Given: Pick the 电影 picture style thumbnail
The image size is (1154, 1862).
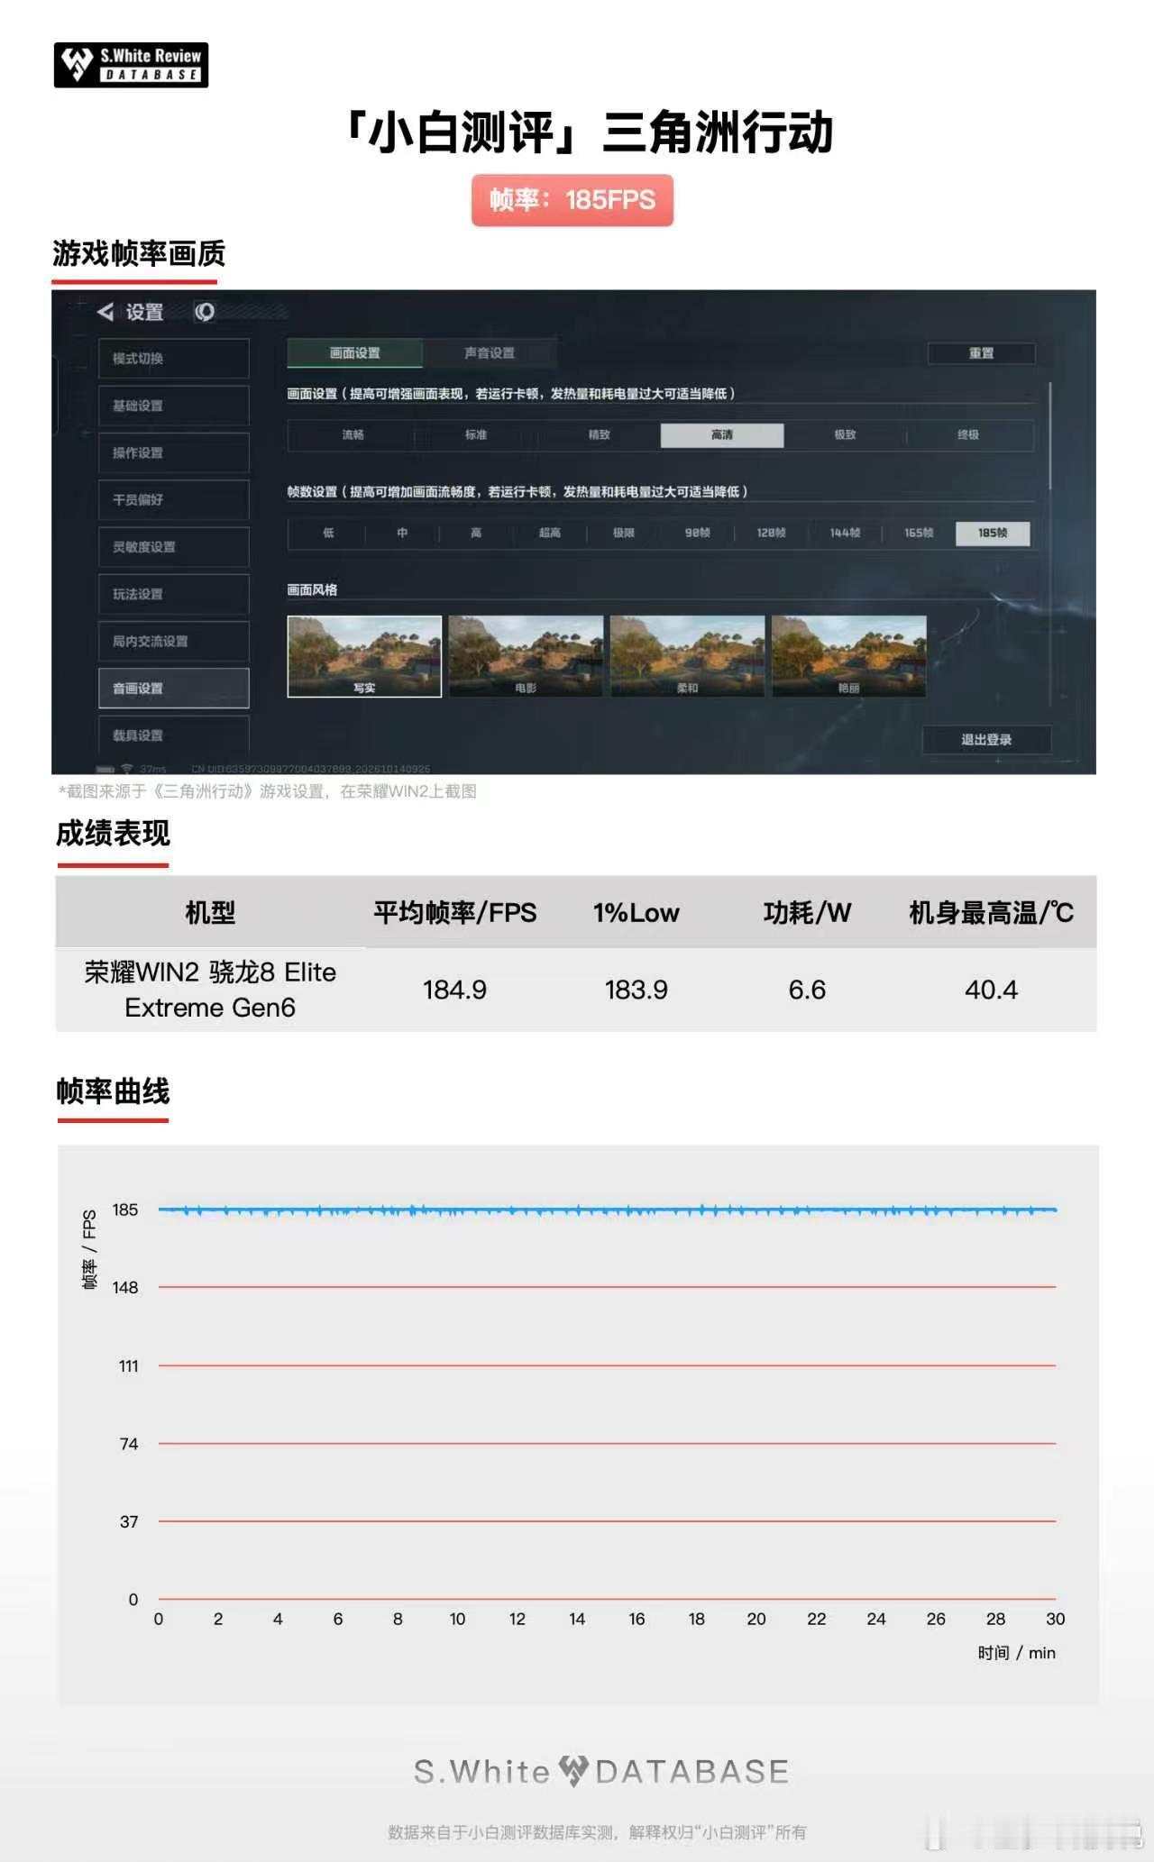Looking at the screenshot, I should point(526,656).
